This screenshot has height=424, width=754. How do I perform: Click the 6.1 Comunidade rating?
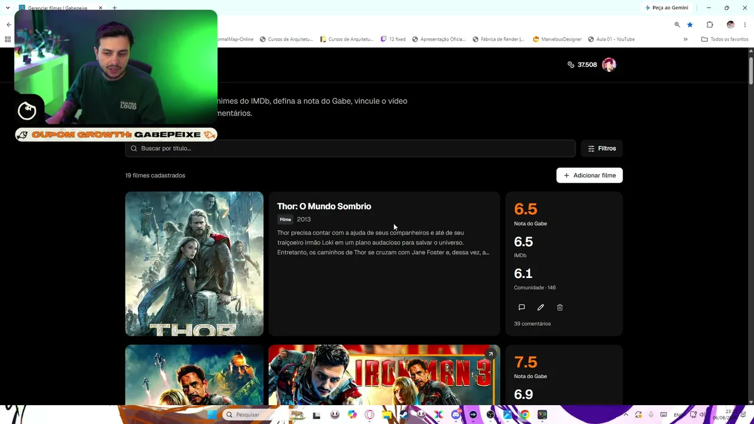[523, 274]
